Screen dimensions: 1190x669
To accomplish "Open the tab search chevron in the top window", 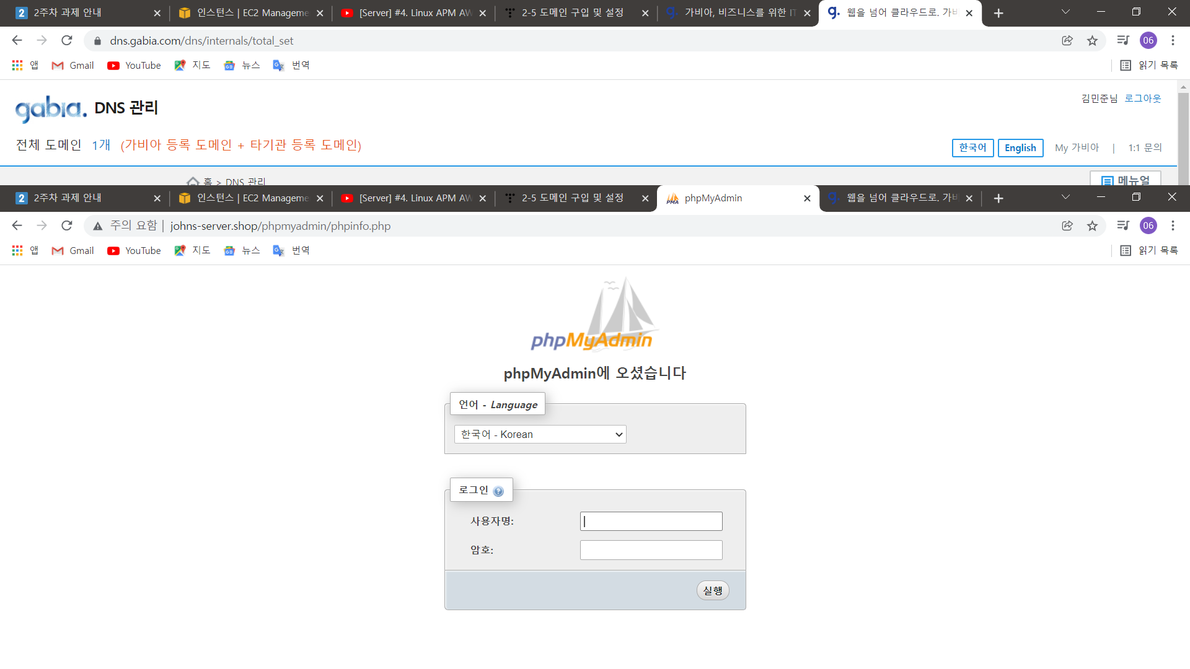I will click(x=1065, y=12).
